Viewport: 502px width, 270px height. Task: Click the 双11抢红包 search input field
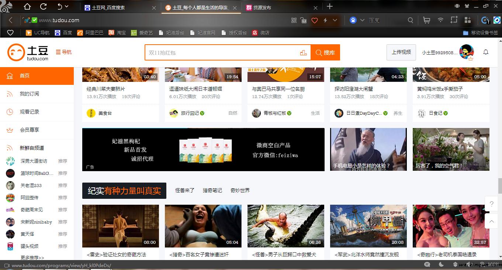click(x=221, y=53)
